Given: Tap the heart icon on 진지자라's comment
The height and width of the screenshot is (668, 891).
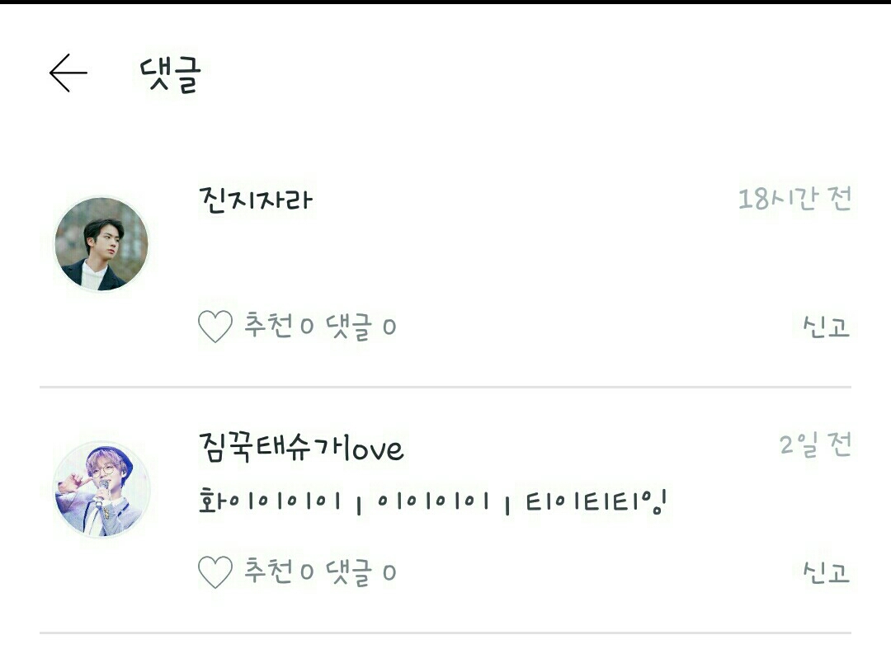Looking at the screenshot, I should coord(215,326).
